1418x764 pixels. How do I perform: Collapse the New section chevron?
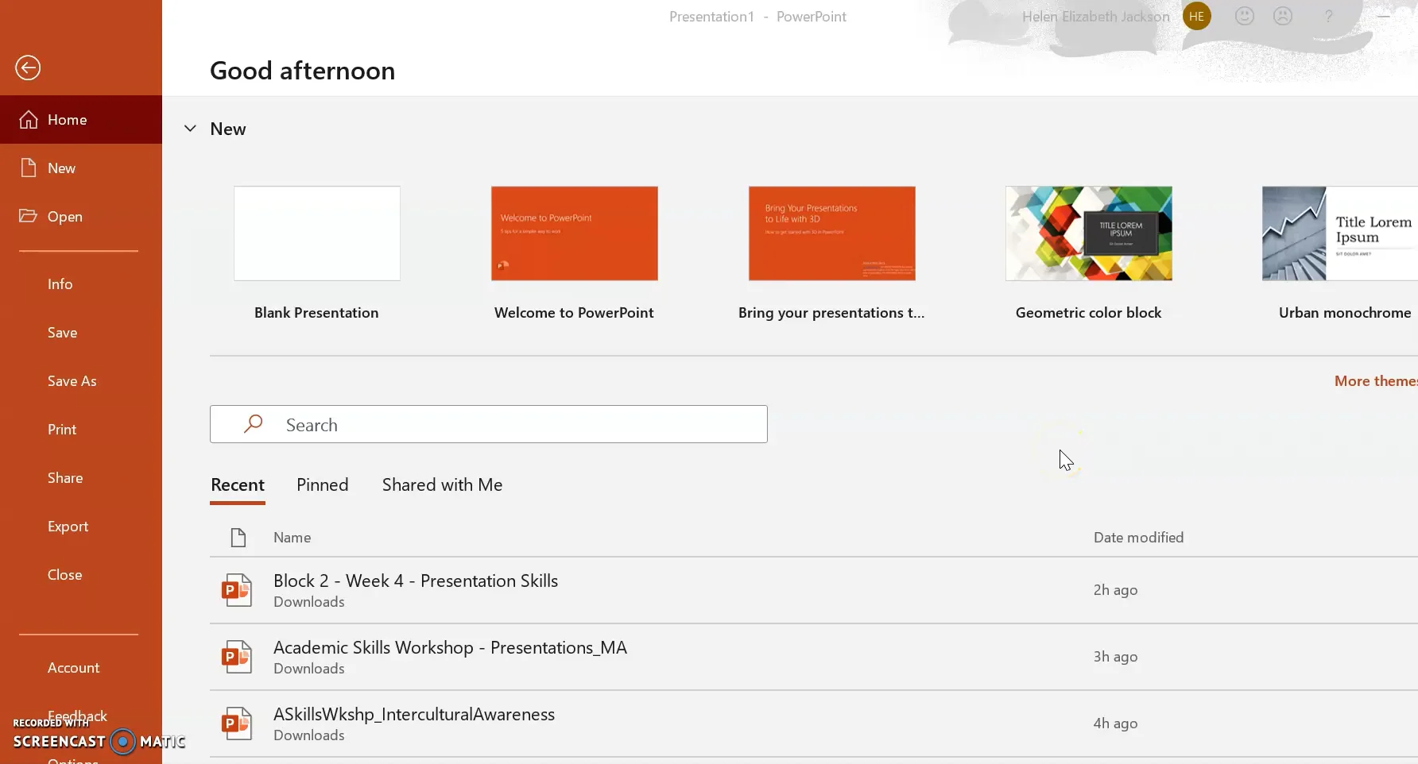pos(190,129)
